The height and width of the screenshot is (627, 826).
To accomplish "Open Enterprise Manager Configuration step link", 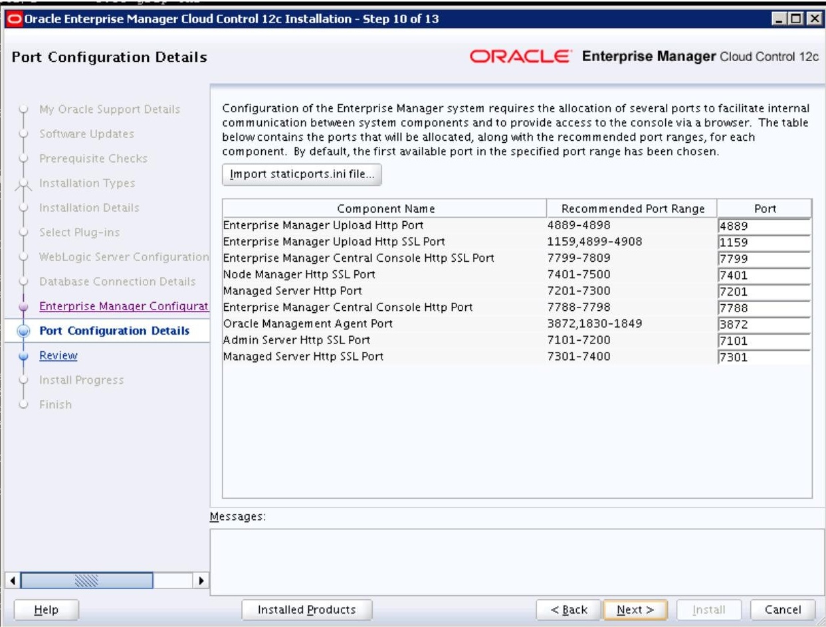I will coord(124,306).
